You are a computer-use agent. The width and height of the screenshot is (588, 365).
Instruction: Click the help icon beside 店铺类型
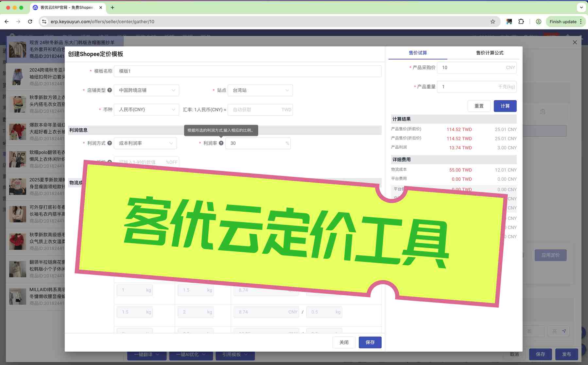110,90
